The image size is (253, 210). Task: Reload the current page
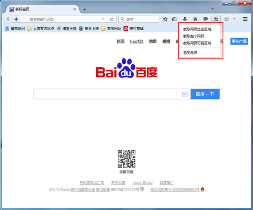click(x=111, y=19)
